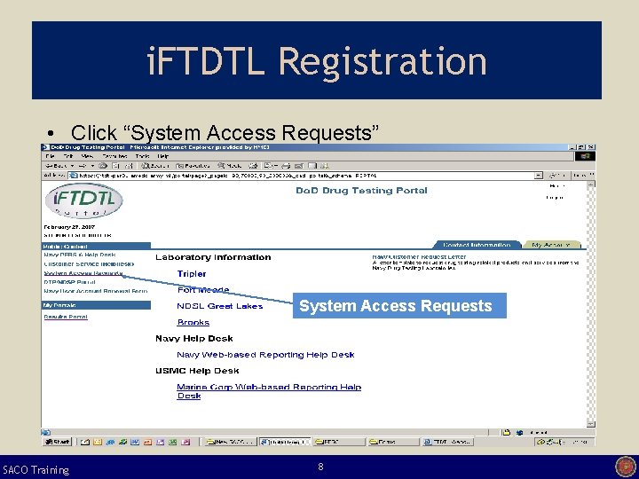Open the Fort Meade laboratory link
Image resolution: width=639 pixels, height=479 pixels.
[203, 290]
